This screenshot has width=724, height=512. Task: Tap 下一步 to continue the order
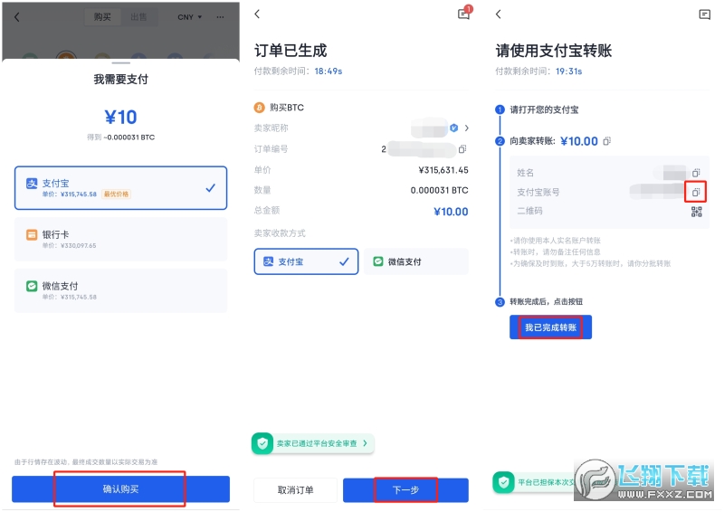(405, 489)
